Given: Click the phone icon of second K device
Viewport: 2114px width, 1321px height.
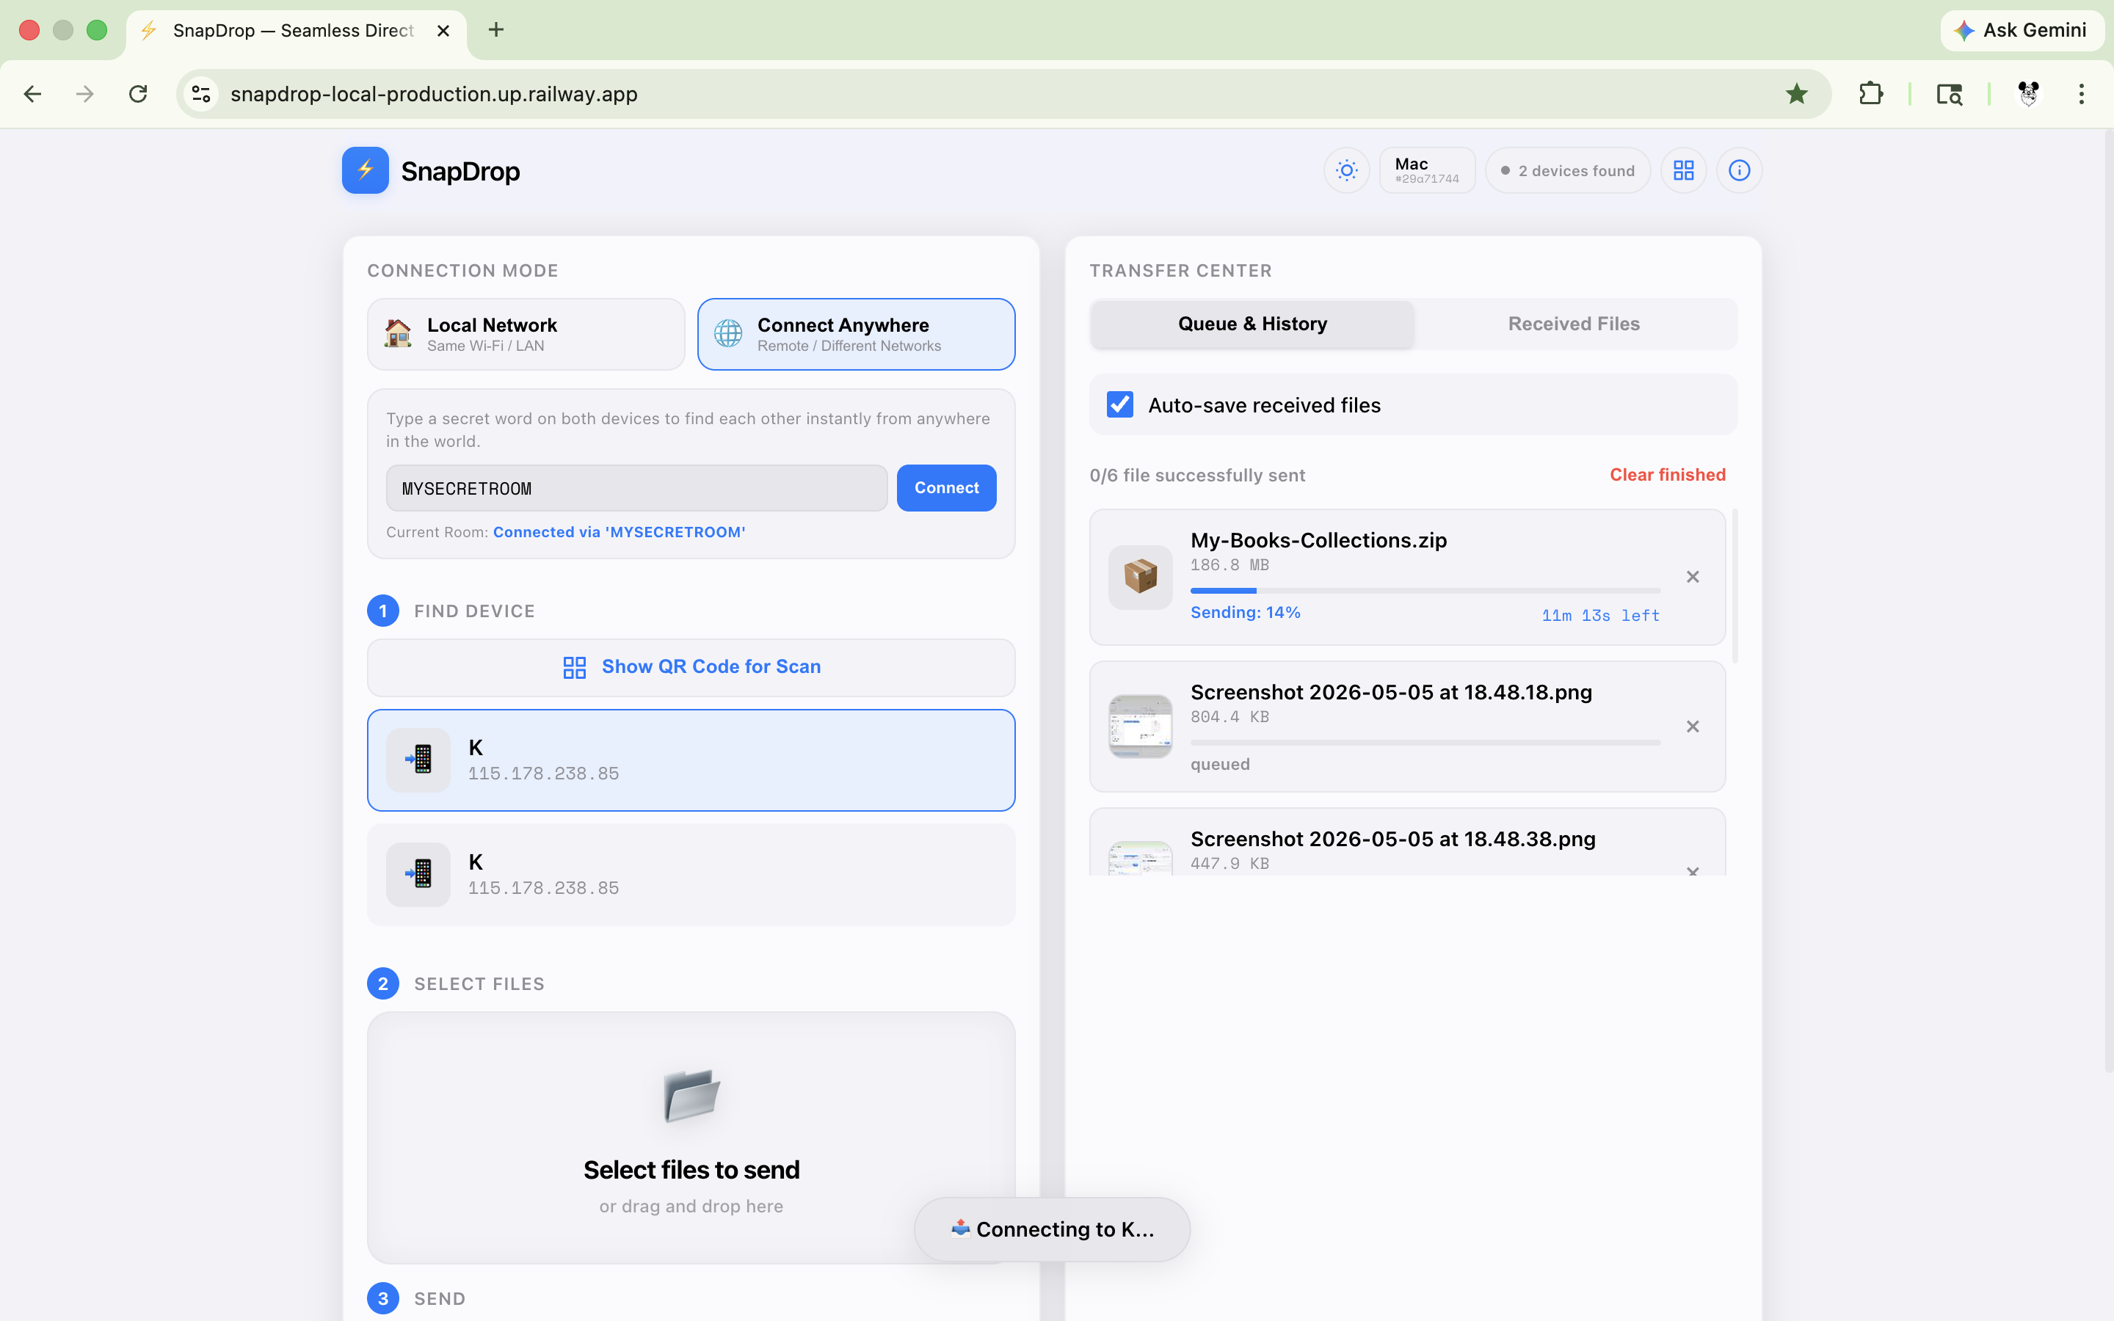Looking at the screenshot, I should pos(418,875).
